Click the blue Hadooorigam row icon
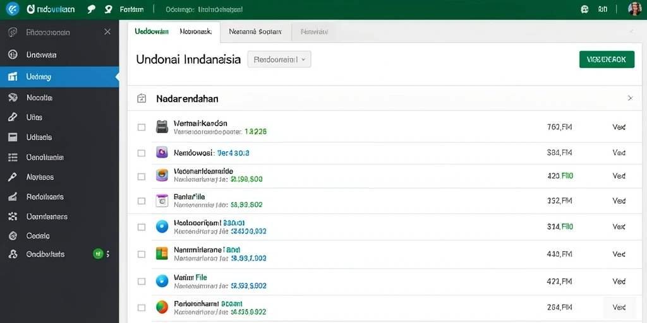This screenshot has height=323, width=647. pyautogui.click(x=162, y=226)
